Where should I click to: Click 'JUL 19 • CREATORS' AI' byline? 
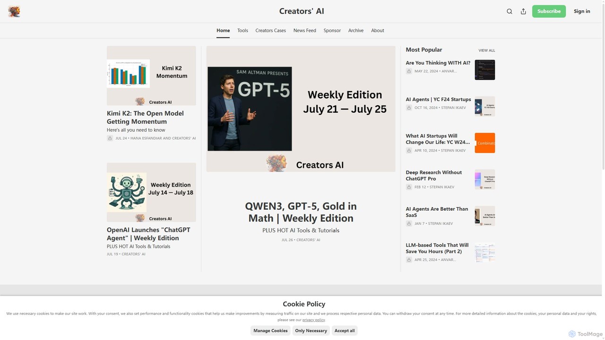tap(126, 254)
